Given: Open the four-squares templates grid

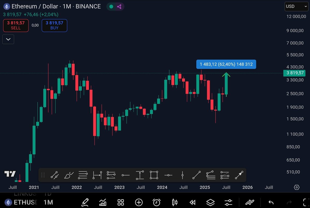Looking at the screenshot, I should pyautogui.click(x=121, y=202).
